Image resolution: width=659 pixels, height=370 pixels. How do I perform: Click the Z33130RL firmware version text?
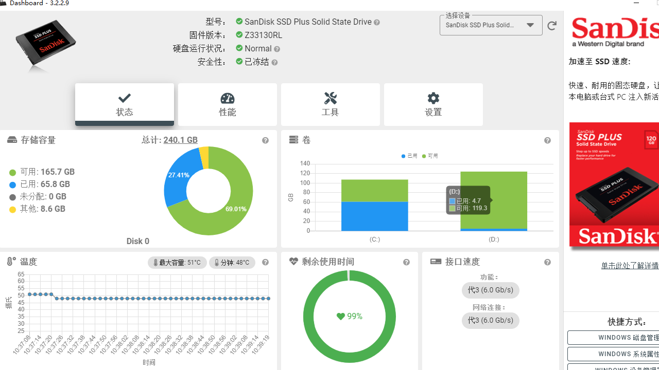point(263,35)
